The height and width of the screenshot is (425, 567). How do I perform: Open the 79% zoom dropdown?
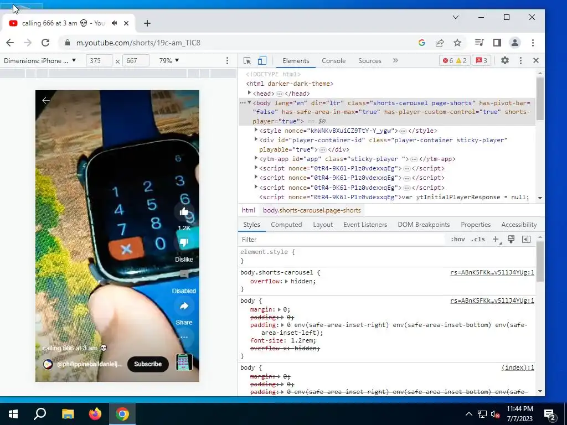[169, 60]
